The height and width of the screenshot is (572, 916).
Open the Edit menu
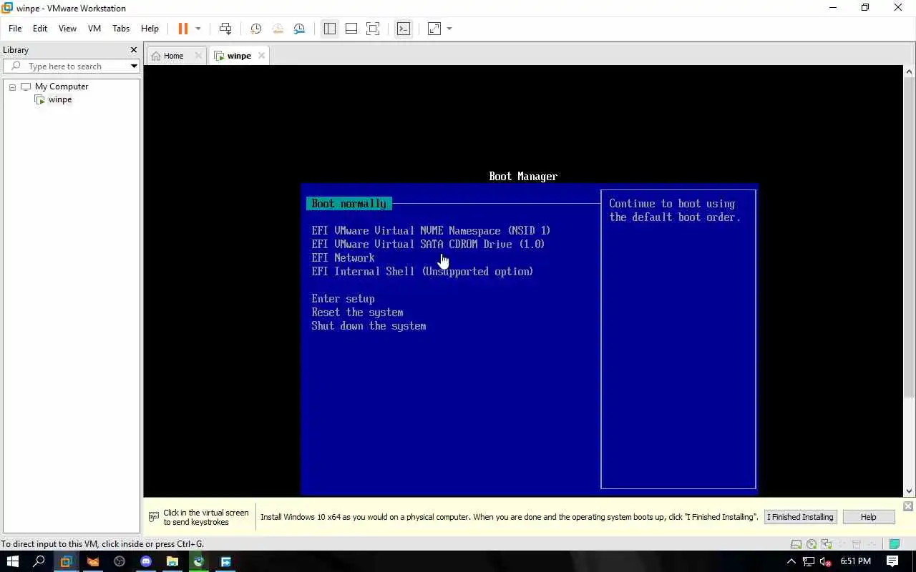(40, 29)
